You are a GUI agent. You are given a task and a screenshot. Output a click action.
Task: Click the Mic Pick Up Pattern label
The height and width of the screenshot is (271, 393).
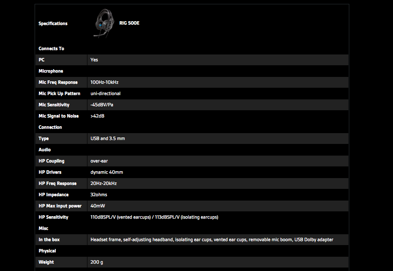click(59, 94)
